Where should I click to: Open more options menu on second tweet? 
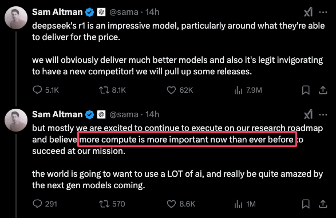[323, 114]
